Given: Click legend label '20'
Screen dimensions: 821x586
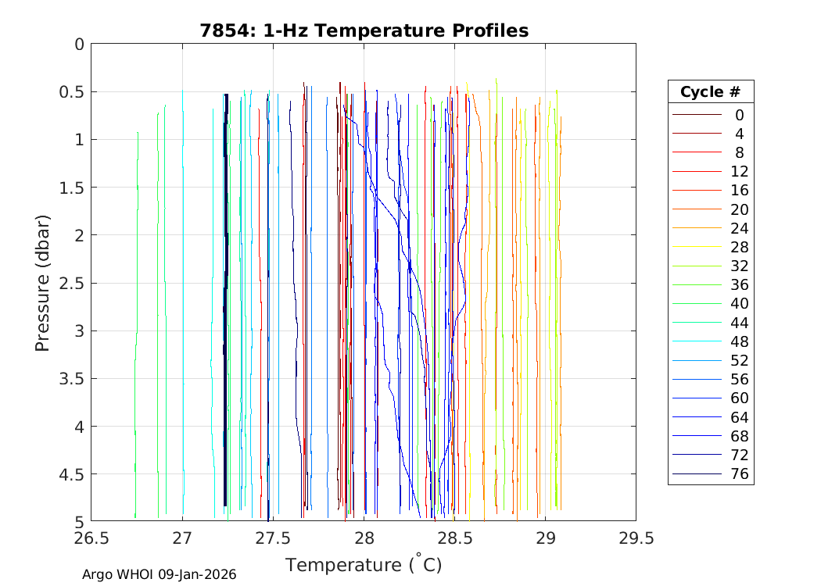Looking at the screenshot, I should 739,209.
